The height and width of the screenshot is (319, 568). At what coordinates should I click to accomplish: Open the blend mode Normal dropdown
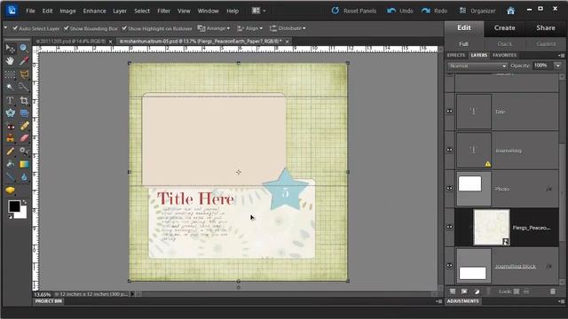click(477, 66)
